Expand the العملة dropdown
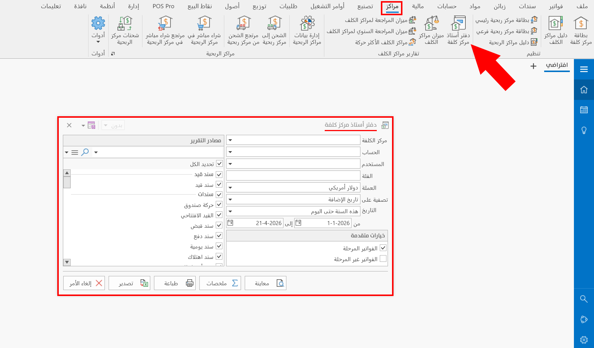This screenshot has width=594, height=348. 230,188
